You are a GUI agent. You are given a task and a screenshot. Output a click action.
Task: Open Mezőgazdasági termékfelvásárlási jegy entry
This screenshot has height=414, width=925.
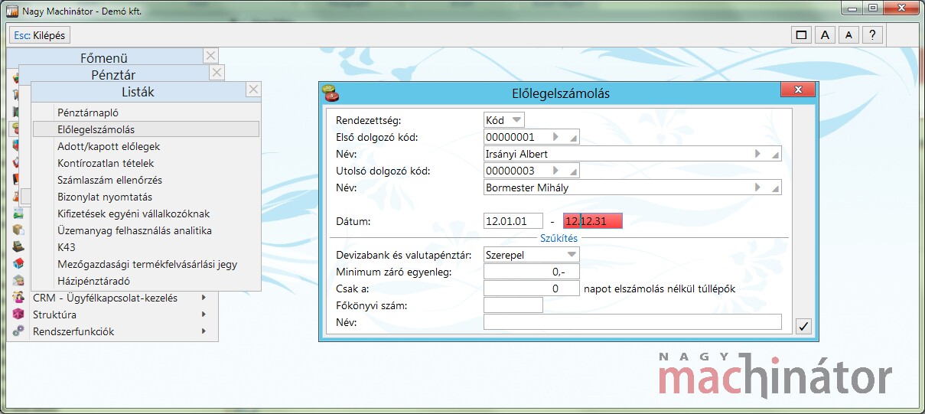click(146, 264)
